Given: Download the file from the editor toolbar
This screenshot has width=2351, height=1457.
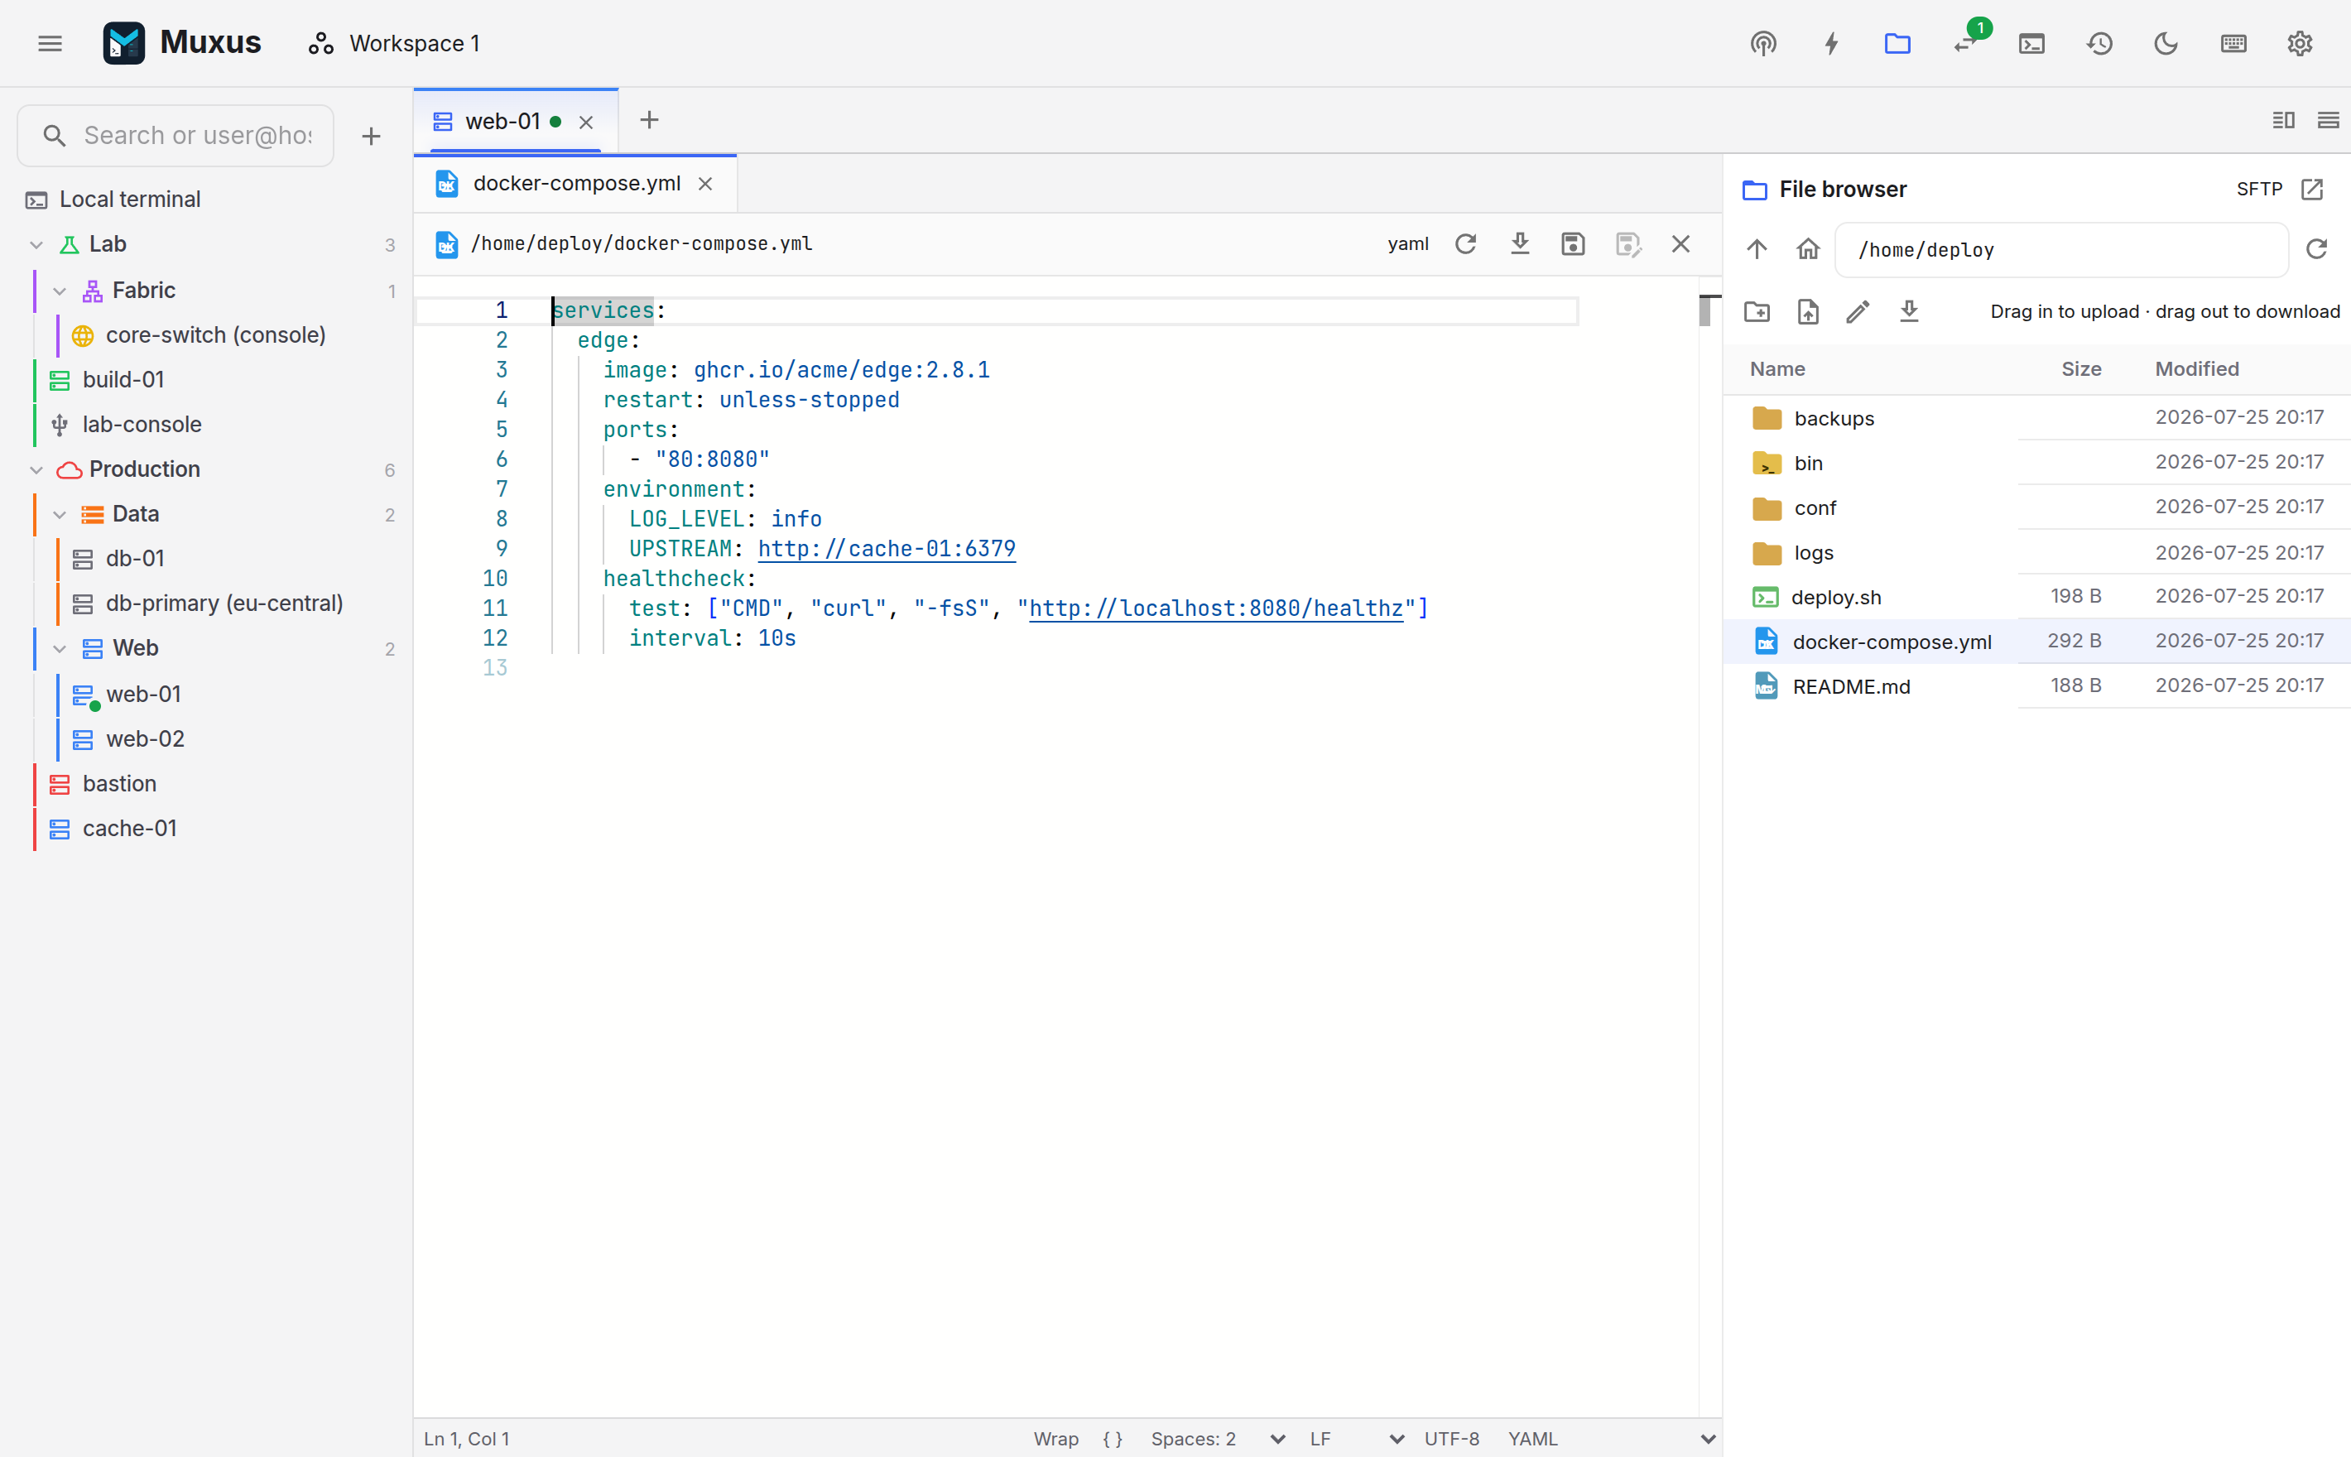Looking at the screenshot, I should click(1520, 243).
